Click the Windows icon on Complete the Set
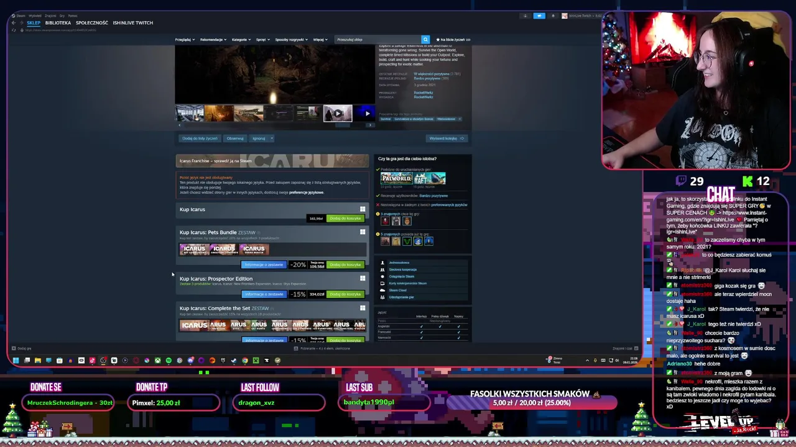Viewport: 796px width, 447px height. point(363,308)
